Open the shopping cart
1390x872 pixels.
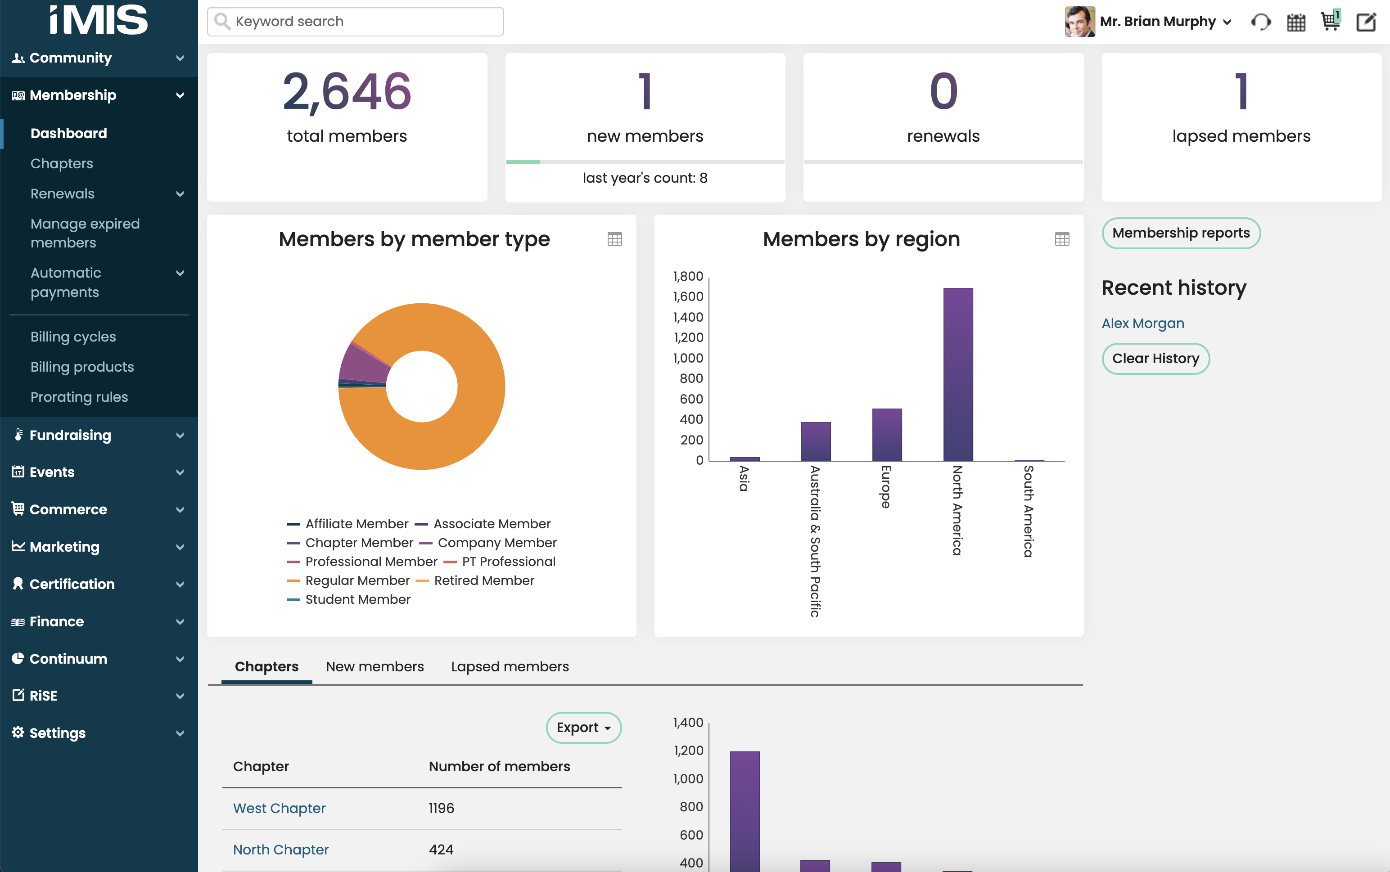[x=1330, y=21]
